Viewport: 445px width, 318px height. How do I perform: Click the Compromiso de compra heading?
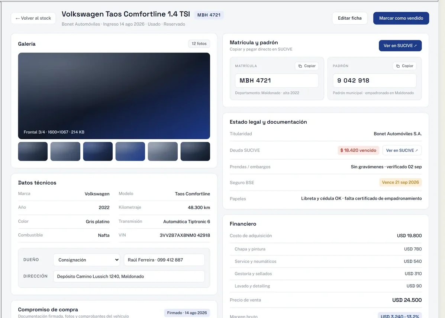coord(48,309)
